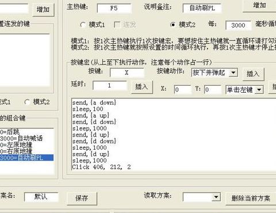276x213 pixels.
Task: Toggle the 连发 checkbox
Action: 117,25
